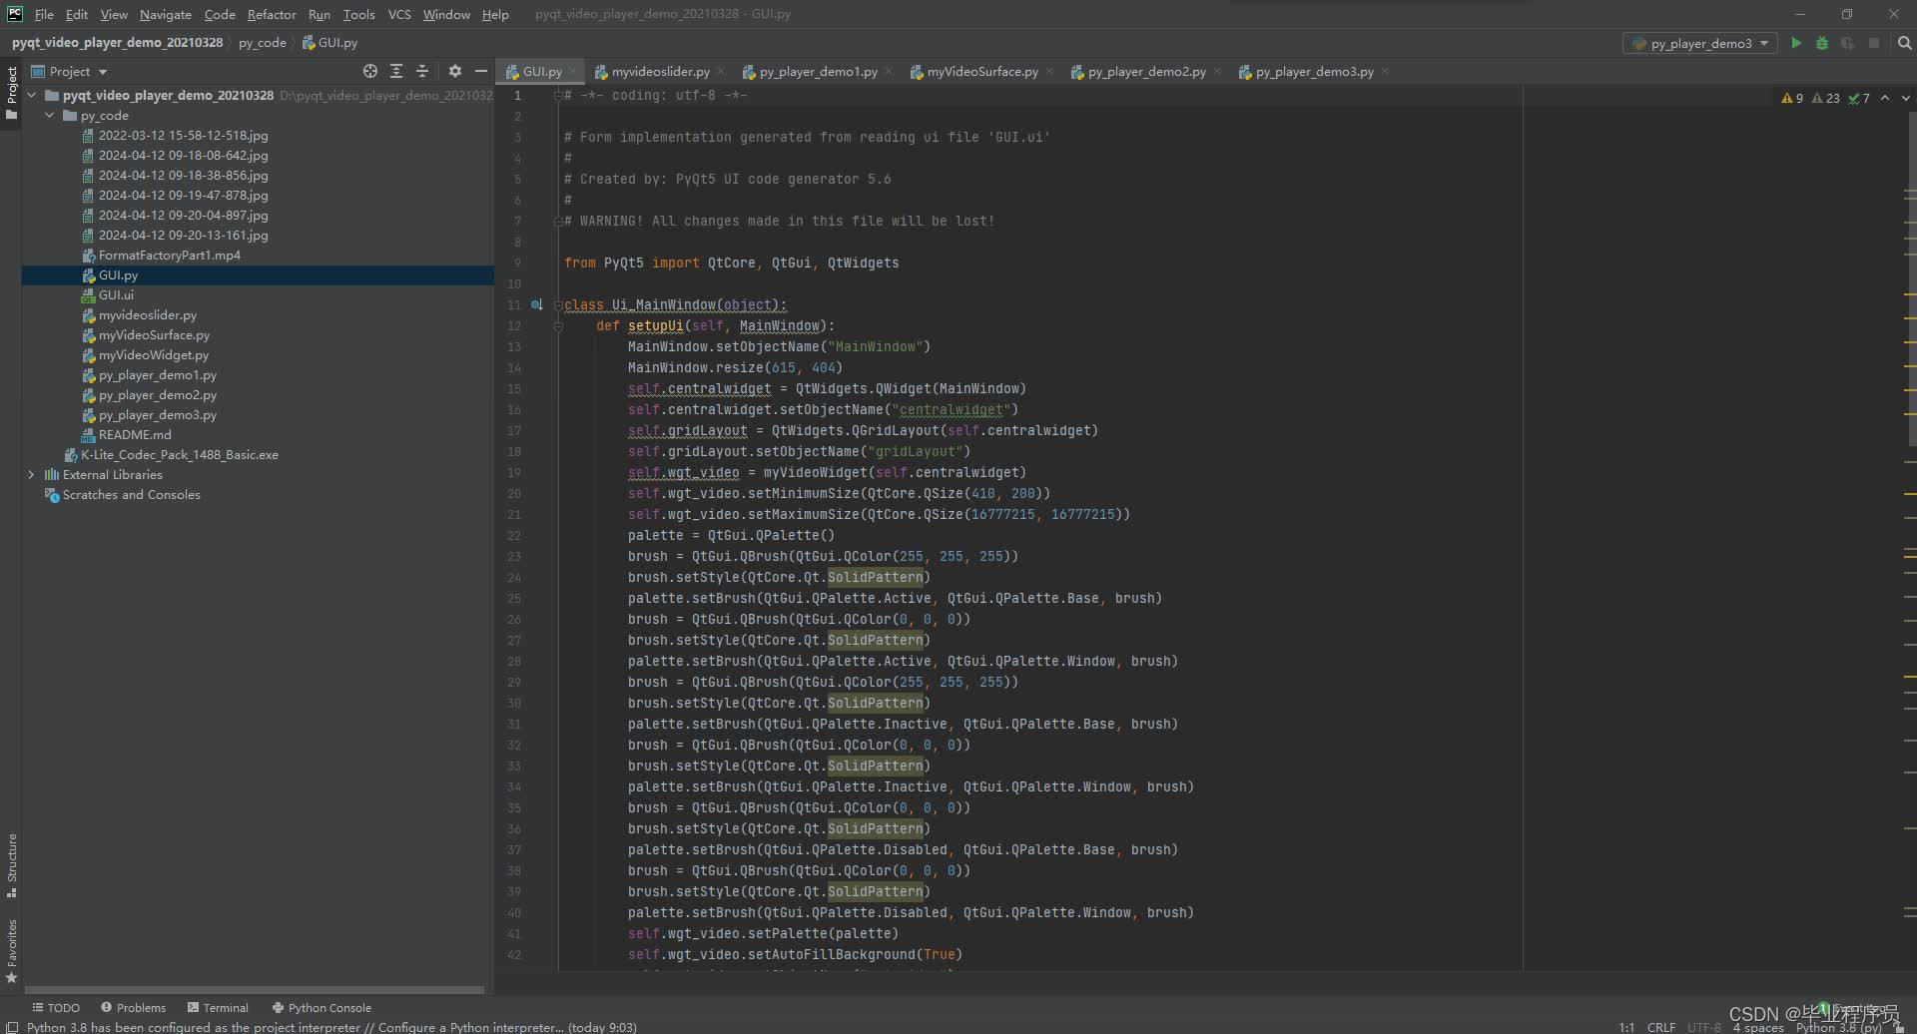Close the py_player_demo3.py editor tab
The image size is (1917, 1034).
pos(1385,71)
